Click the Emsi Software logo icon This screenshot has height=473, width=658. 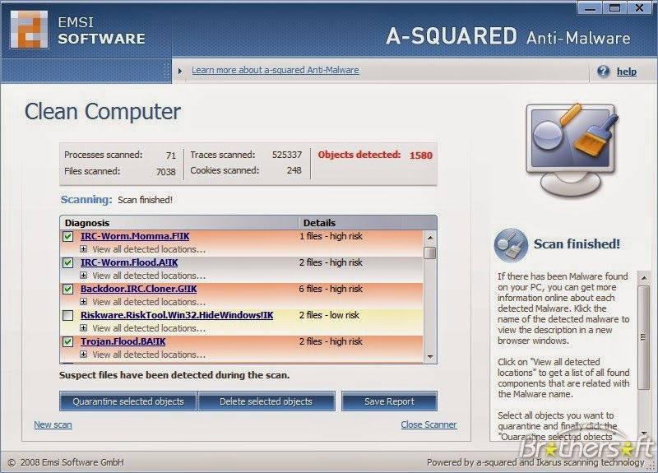pyautogui.click(x=29, y=30)
